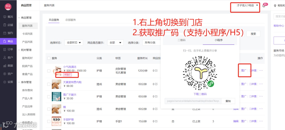Switch to the 总部服务 tab
The width and height of the screenshot is (285, 130).
71,20
